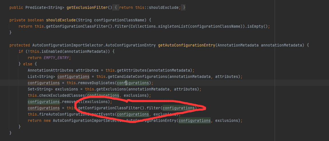Click the new keyword in the return statement
The image size is (329, 141).
(47, 121)
